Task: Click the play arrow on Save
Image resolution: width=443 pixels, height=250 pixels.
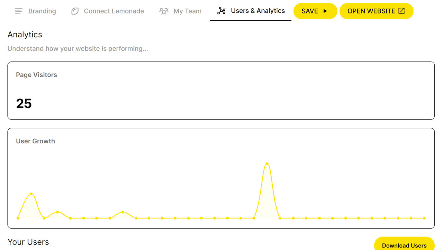Action: [325, 11]
